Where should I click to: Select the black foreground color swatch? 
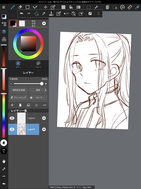coord(13,23)
